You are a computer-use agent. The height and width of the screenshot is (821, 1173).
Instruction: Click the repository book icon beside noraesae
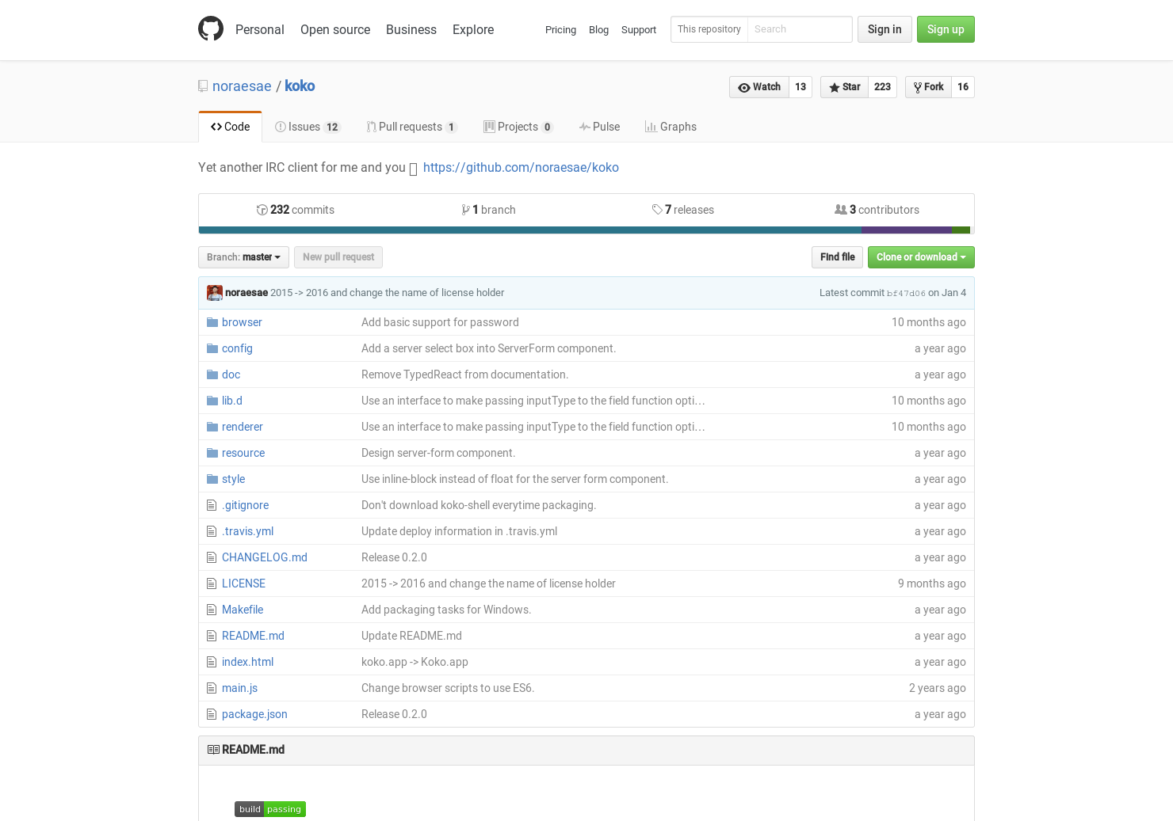click(x=203, y=86)
